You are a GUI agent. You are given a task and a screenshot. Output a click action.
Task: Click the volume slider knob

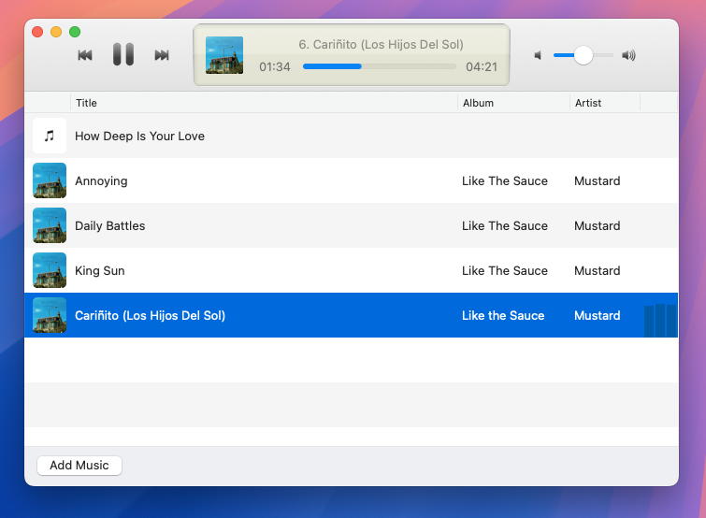(x=584, y=55)
